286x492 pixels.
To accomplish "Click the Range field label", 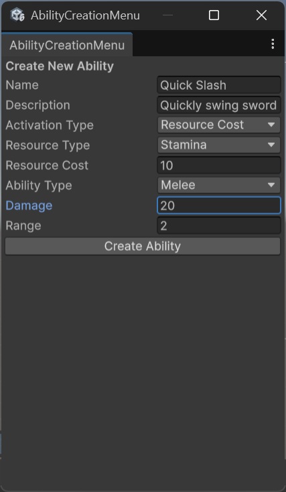I will pyautogui.click(x=23, y=226).
